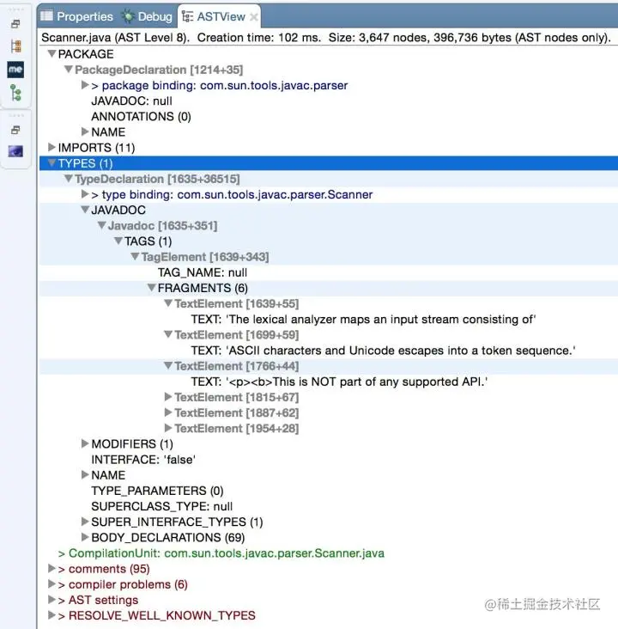Expand SUPER_INTERFACE_TYPES (1)
Viewport: 618px width, 629px height.
coord(85,521)
